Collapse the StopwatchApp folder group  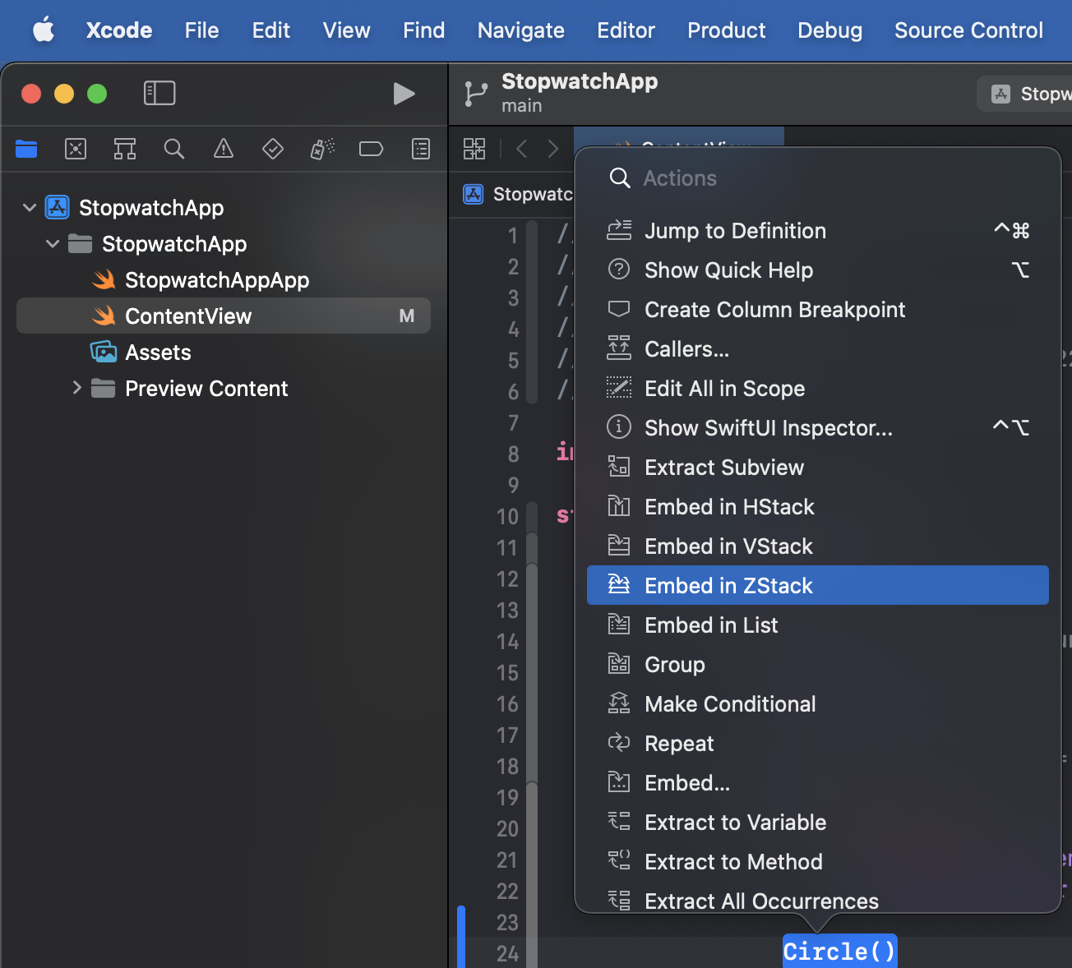[x=53, y=244]
